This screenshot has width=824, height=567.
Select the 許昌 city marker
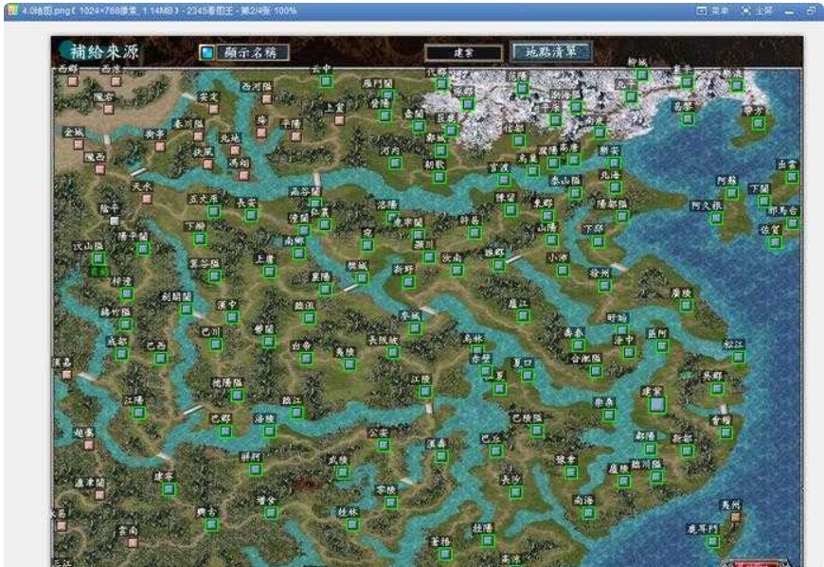[x=474, y=233]
